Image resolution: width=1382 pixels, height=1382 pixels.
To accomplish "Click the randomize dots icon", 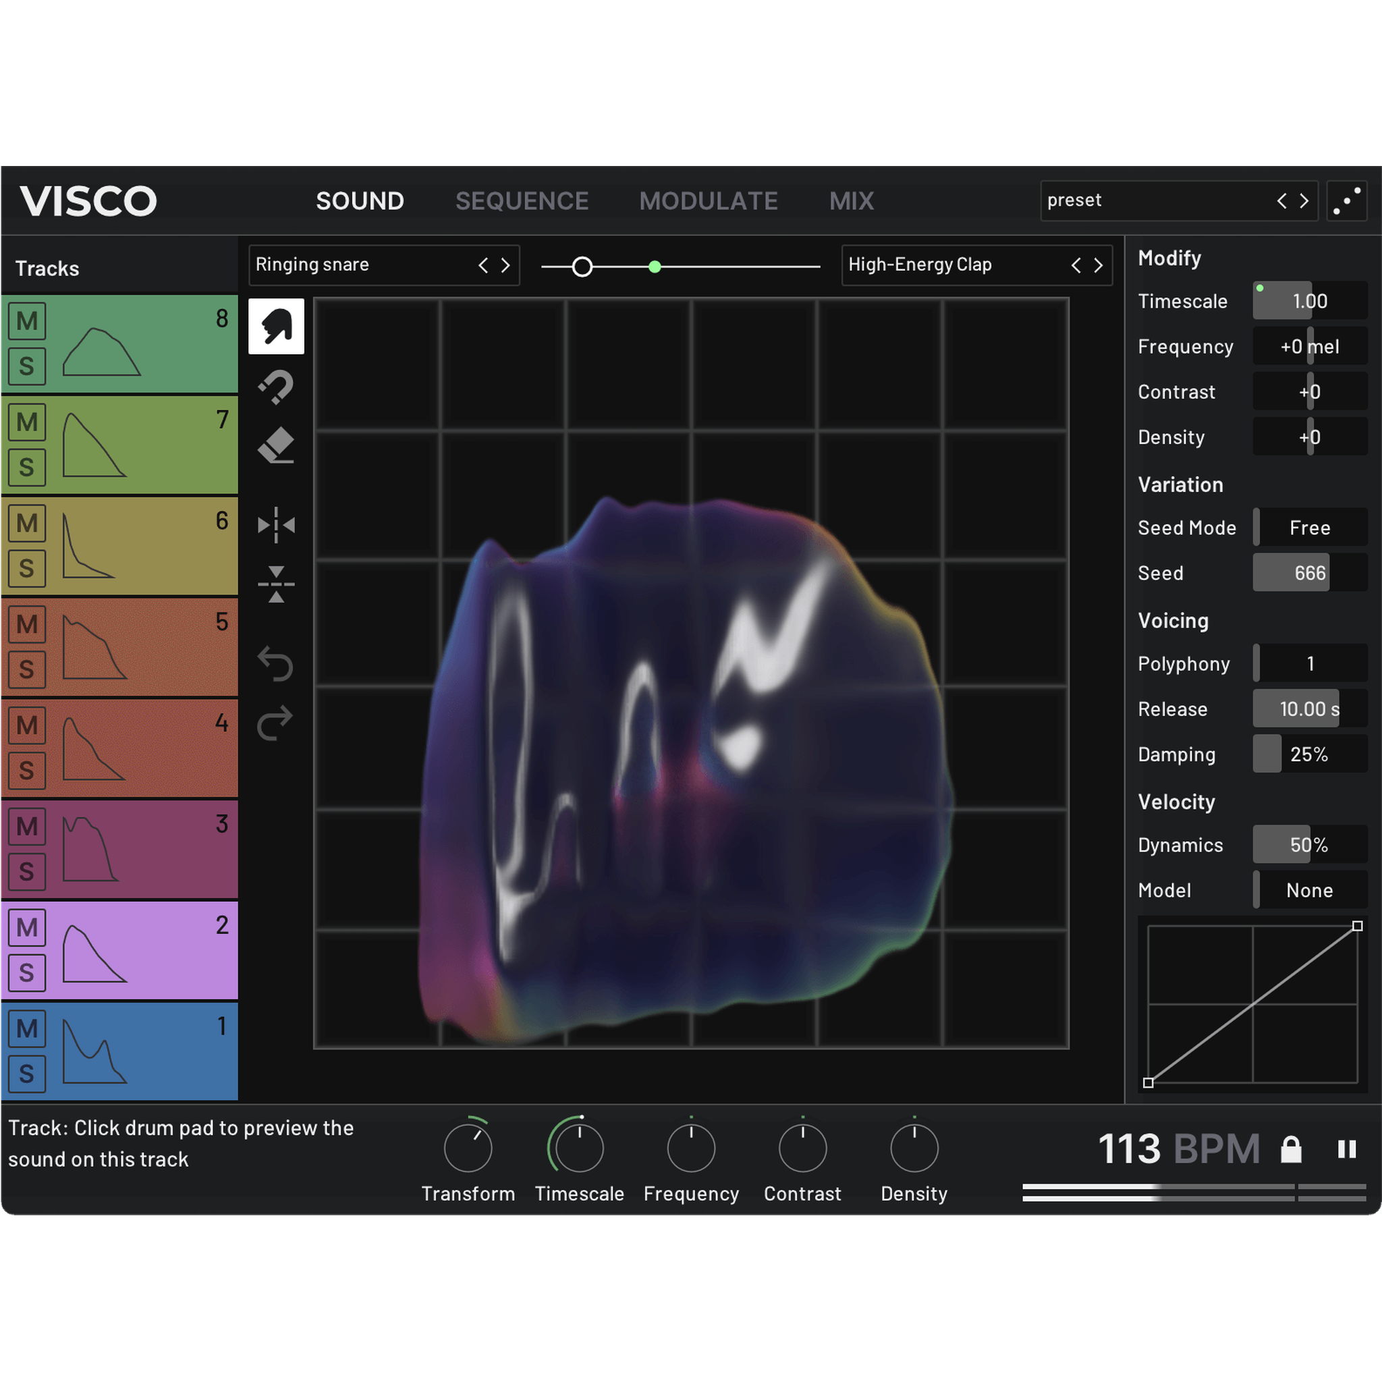I will [1346, 201].
